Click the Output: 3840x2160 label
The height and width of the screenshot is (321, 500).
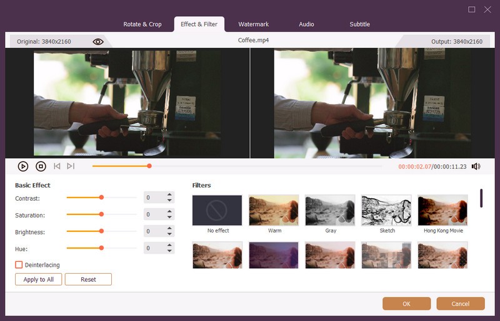pyautogui.click(x=457, y=42)
